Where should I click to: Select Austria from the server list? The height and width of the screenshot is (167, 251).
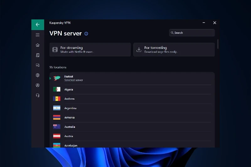point(132,136)
